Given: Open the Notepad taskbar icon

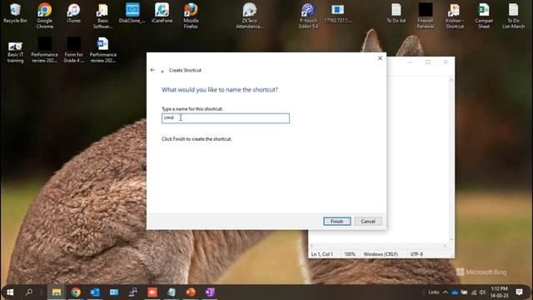Looking at the screenshot, I should pyautogui.click(x=172, y=292).
